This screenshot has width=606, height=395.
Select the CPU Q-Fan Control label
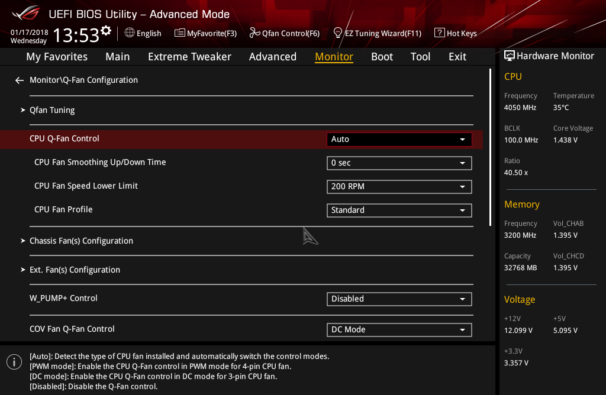65,138
